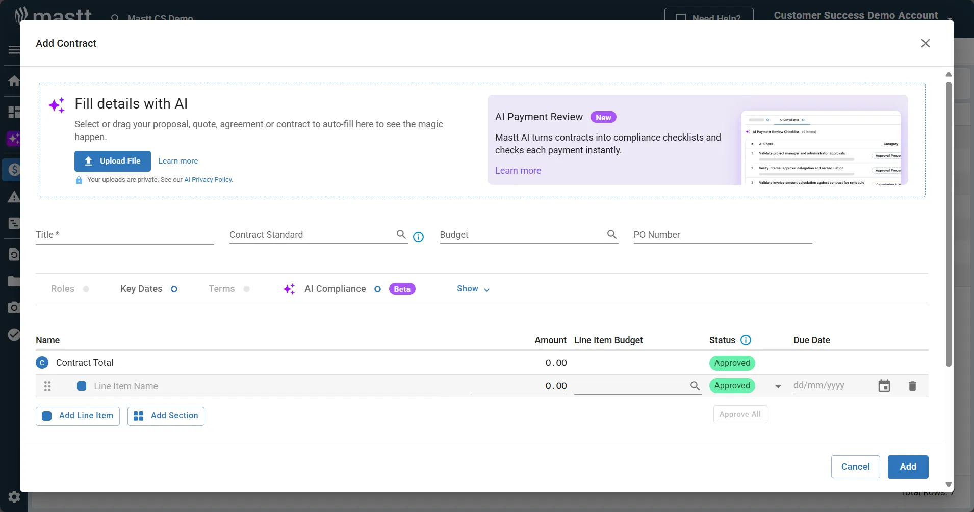
Task: Delete the line item with trash icon
Action: click(x=912, y=386)
